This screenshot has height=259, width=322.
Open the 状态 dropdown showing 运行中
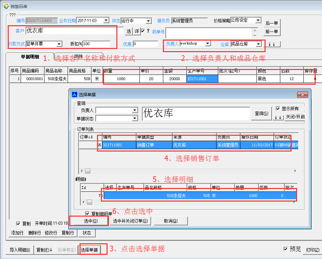pos(149,21)
